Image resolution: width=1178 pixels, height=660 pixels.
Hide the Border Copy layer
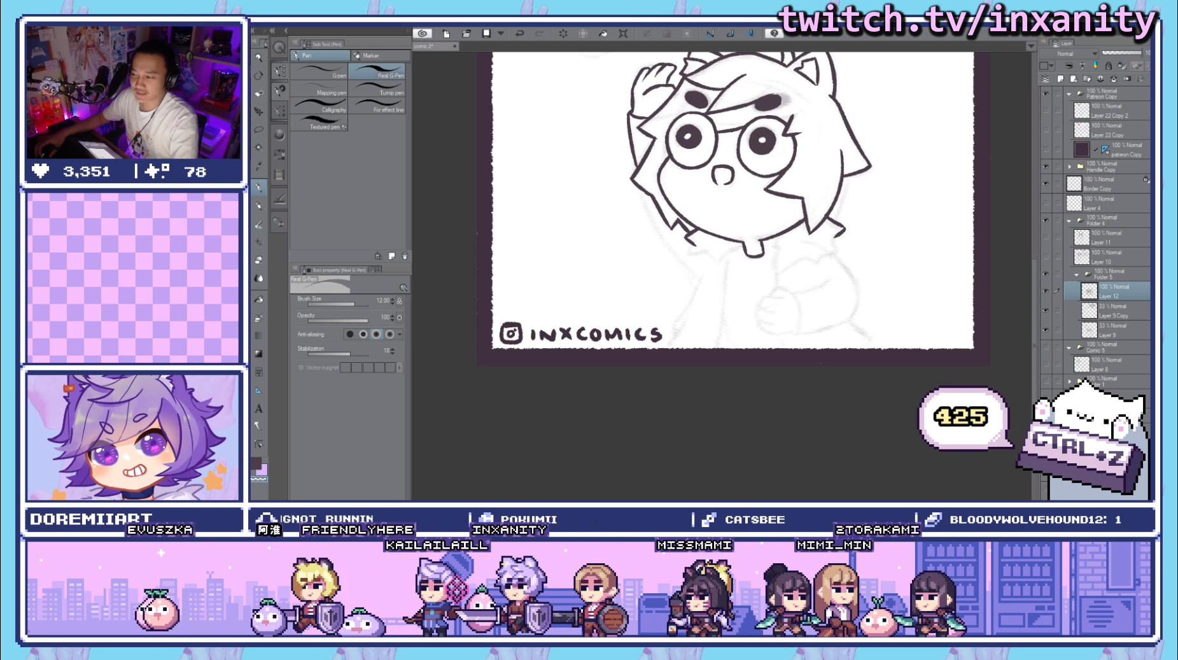point(1046,184)
